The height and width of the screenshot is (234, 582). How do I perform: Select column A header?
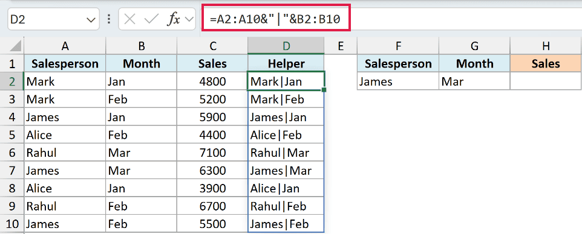coord(65,46)
